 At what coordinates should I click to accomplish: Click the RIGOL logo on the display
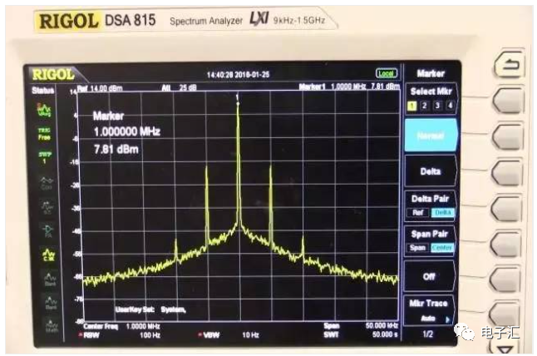coord(53,74)
